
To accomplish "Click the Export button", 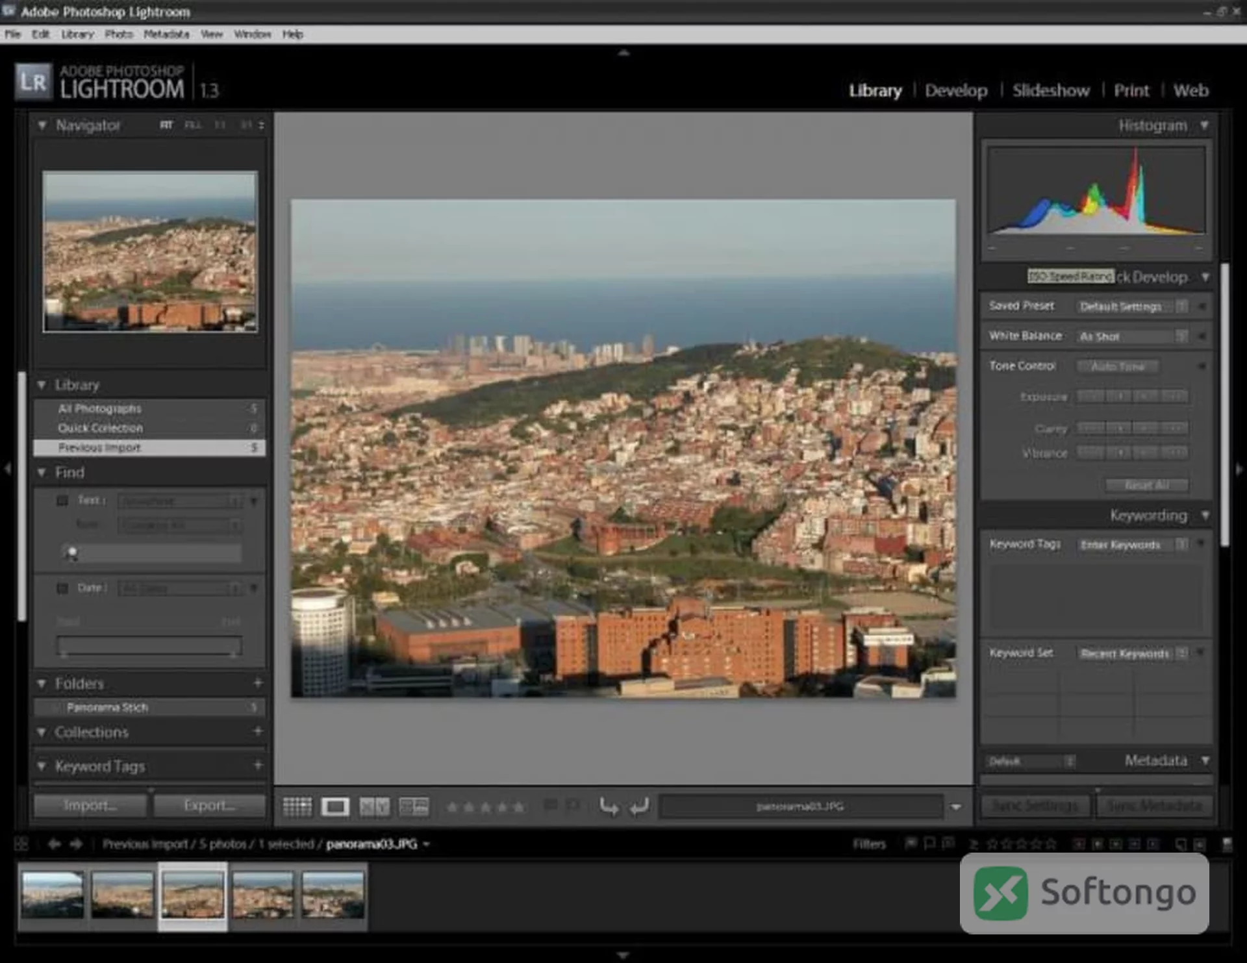I will point(209,805).
